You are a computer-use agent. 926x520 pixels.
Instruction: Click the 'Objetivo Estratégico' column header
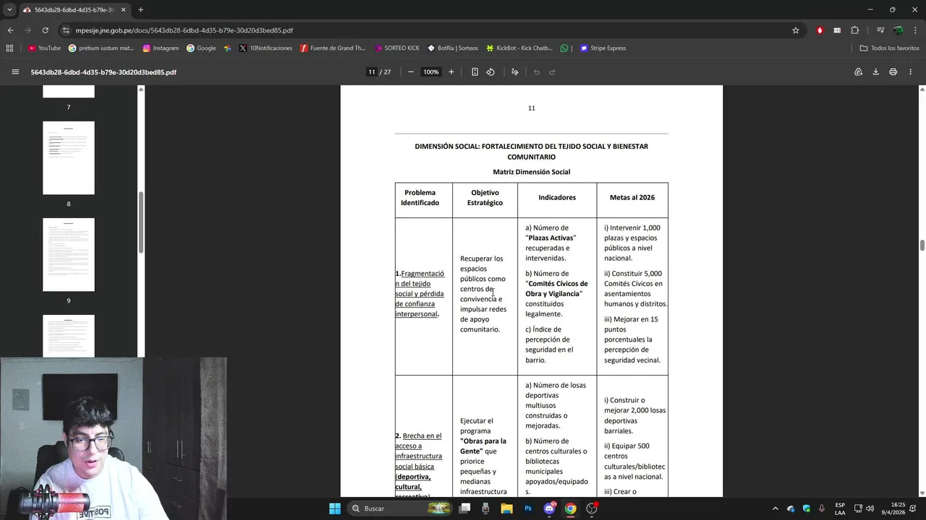485,198
